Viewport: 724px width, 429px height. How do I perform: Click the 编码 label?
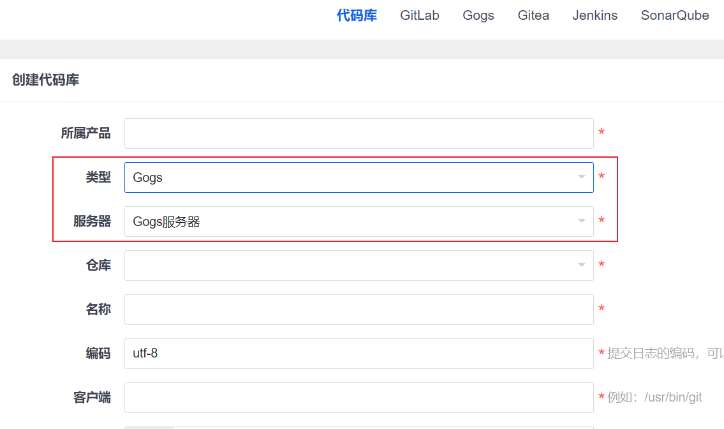coord(98,353)
